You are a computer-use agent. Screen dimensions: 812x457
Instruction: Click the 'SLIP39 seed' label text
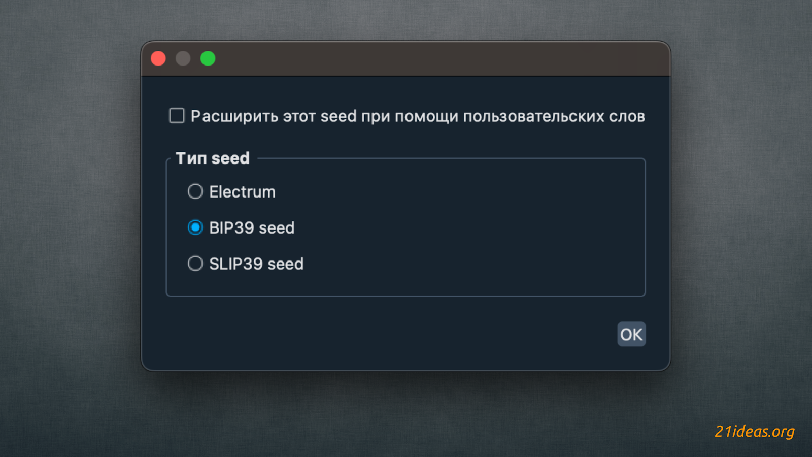tap(256, 264)
